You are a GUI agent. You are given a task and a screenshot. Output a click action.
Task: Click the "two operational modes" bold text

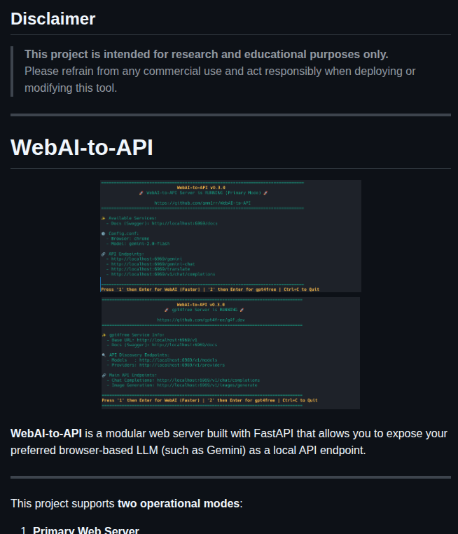179,503
